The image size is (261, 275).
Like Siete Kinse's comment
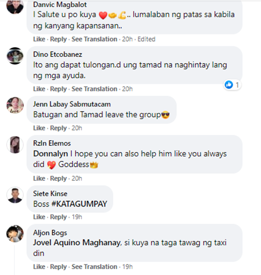(39, 217)
